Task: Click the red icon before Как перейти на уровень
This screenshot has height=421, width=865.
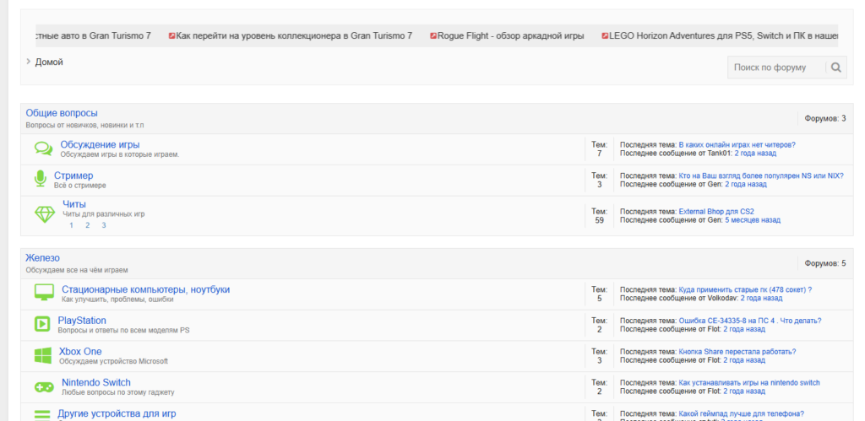Action: [x=172, y=35]
